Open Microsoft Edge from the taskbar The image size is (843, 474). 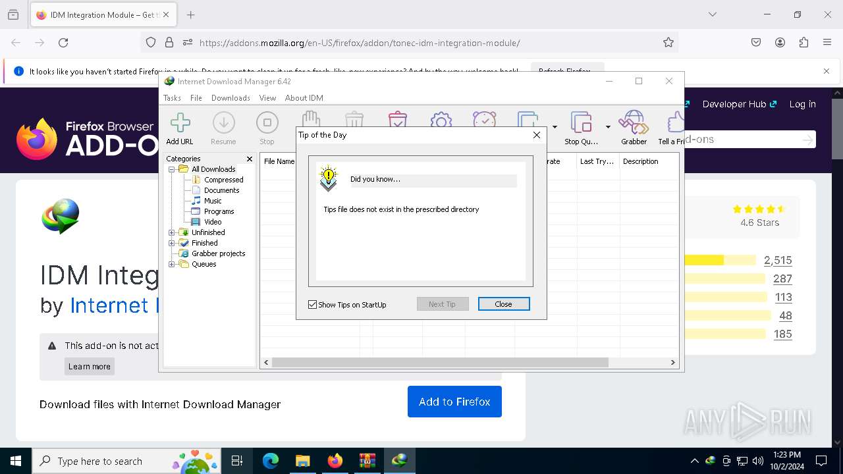point(271,461)
